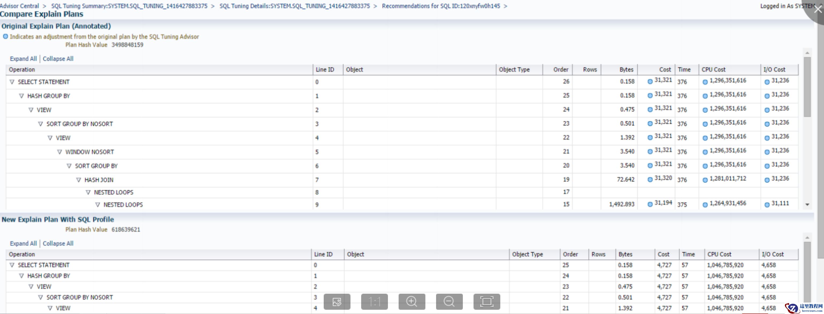Screen dimensions: 824x314
Task: Reset view with the 1:1 button
Action: click(x=374, y=301)
